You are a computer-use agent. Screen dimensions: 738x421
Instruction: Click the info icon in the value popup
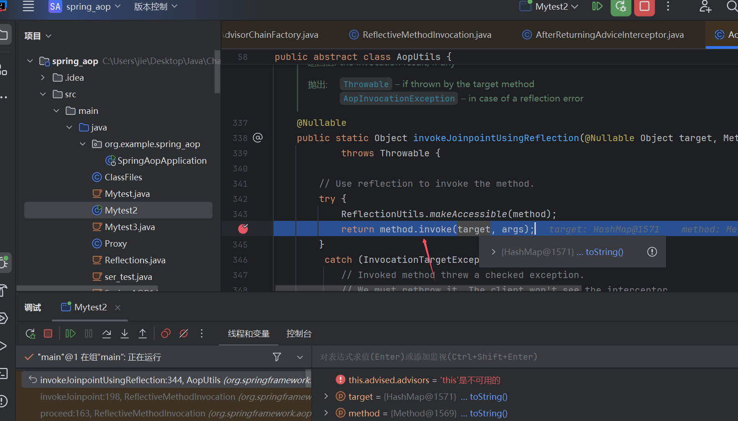point(652,252)
